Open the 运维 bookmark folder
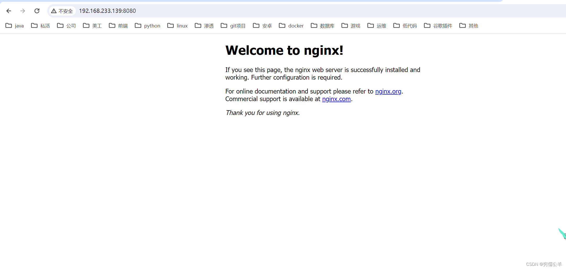This screenshot has width=566, height=269. click(x=377, y=26)
